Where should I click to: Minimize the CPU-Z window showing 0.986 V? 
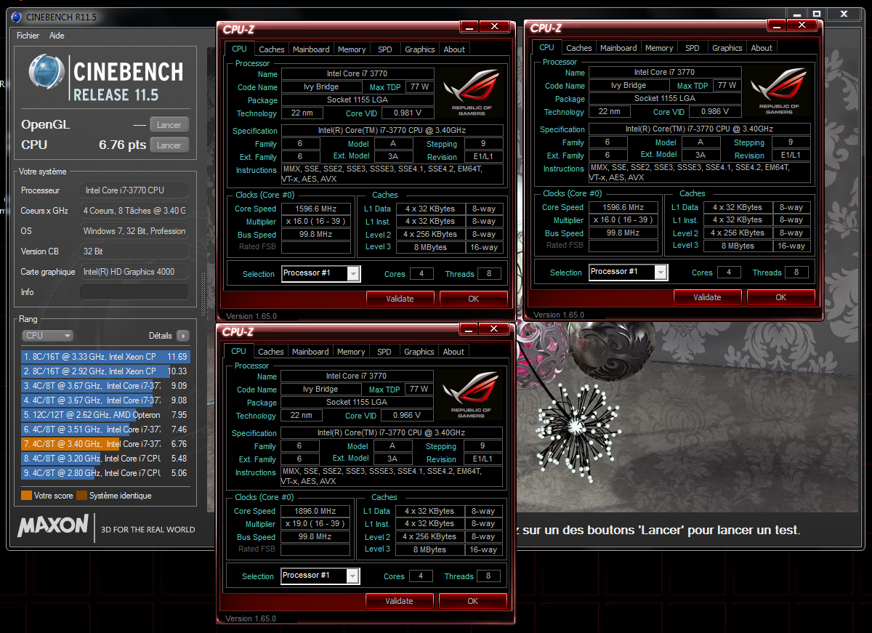click(x=778, y=25)
